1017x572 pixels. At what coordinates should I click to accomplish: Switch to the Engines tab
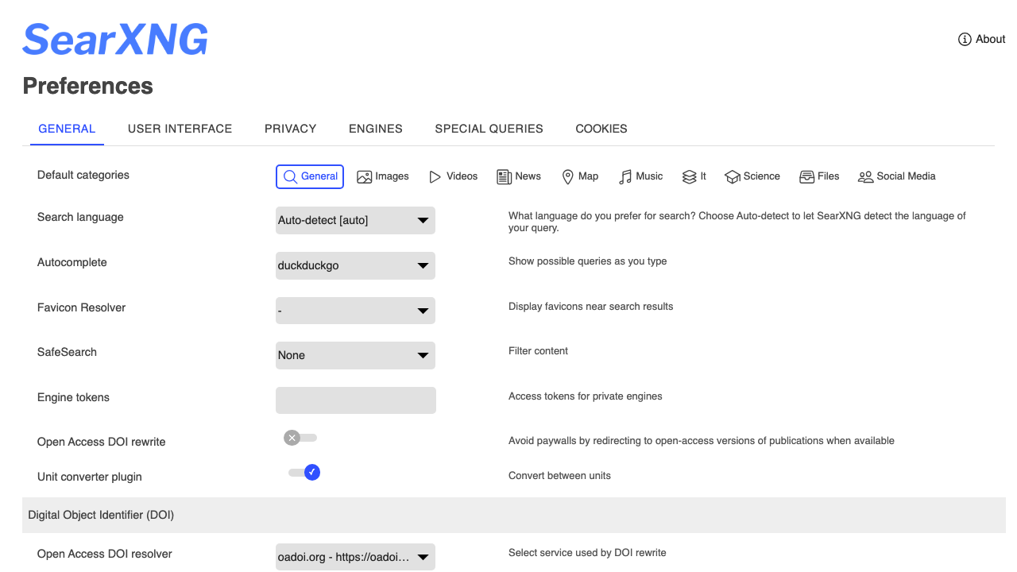click(x=376, y=129)
